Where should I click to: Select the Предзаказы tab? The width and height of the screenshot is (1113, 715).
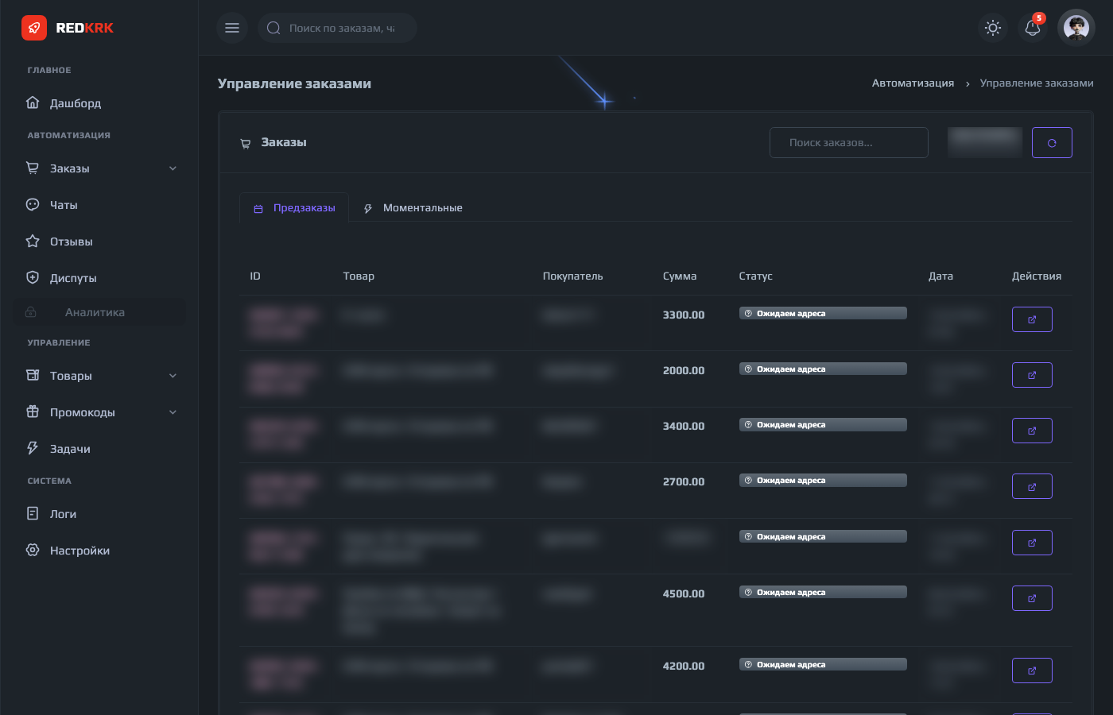coord(295,208)
